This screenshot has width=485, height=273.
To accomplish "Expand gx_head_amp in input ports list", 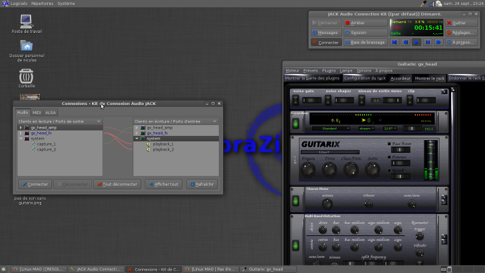I will tap(137, 127).
